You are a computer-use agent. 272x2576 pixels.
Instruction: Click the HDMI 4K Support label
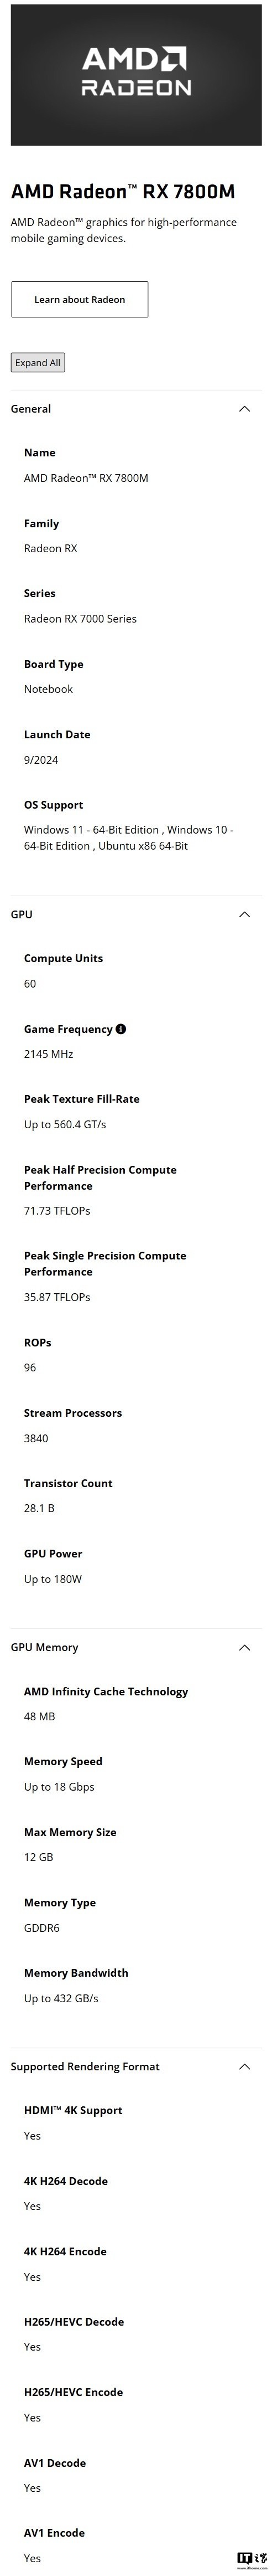point(73,2110)
